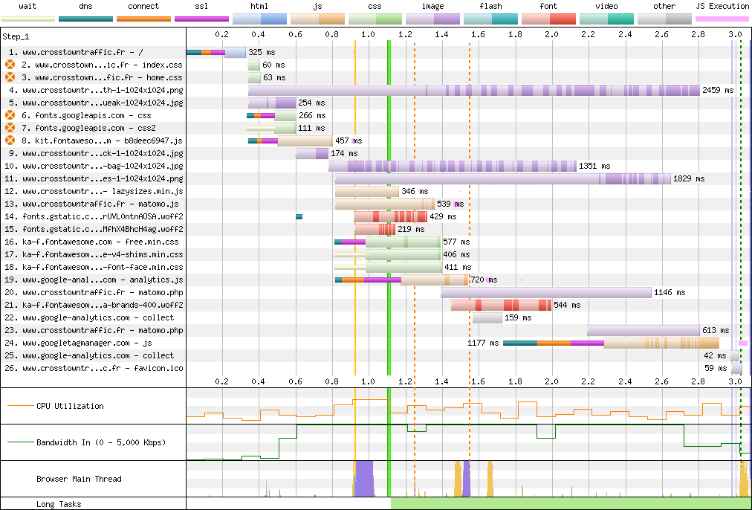752x510 pixels.
Task: Click the render-blocking icon beside home.css
Action: [10, 77]
